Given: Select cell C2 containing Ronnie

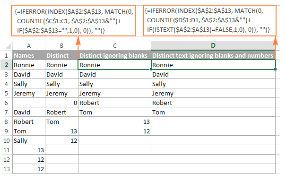Looking at the screenshot, I should pyautogui.click(x=114, y=65).
